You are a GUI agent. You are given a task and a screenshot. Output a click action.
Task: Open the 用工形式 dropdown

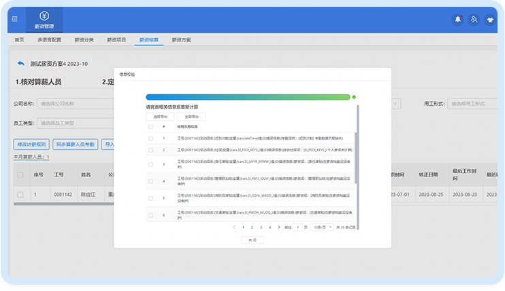(x=471, y=104)
